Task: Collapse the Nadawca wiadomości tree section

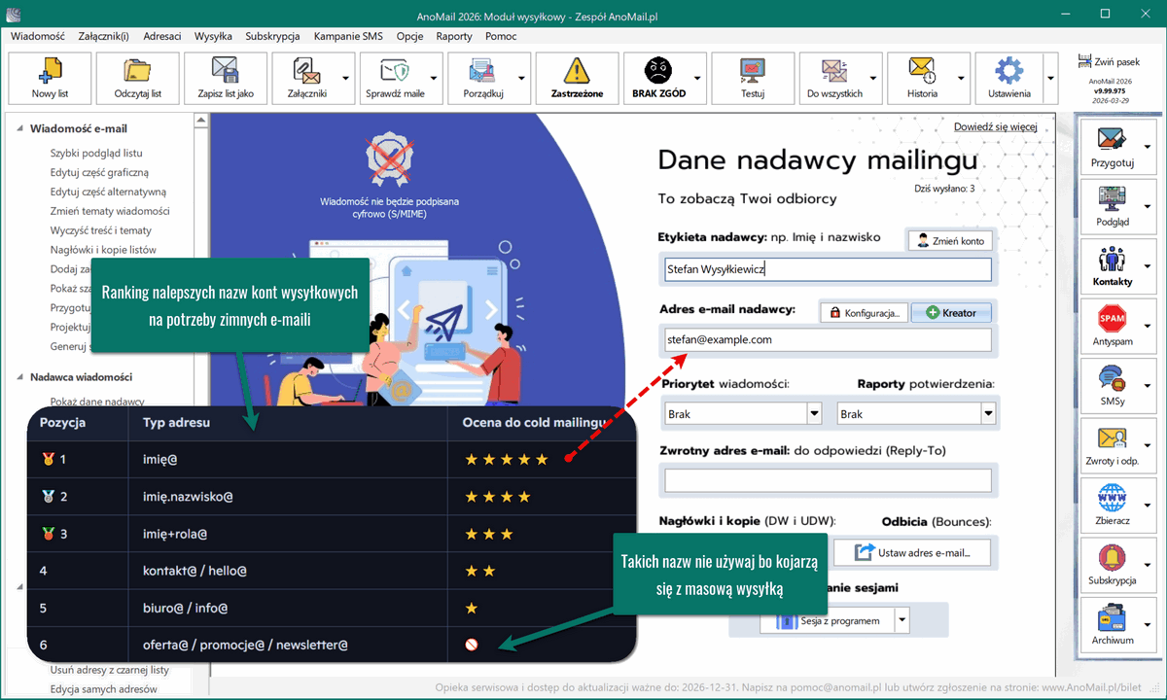Action: [x=20, y=377]
